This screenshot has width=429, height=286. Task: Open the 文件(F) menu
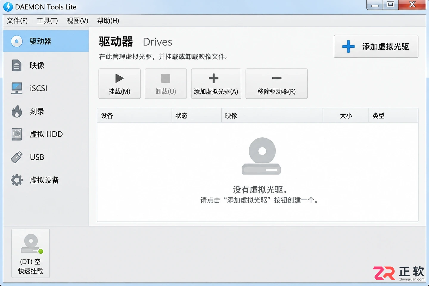[x=17, y=21]
